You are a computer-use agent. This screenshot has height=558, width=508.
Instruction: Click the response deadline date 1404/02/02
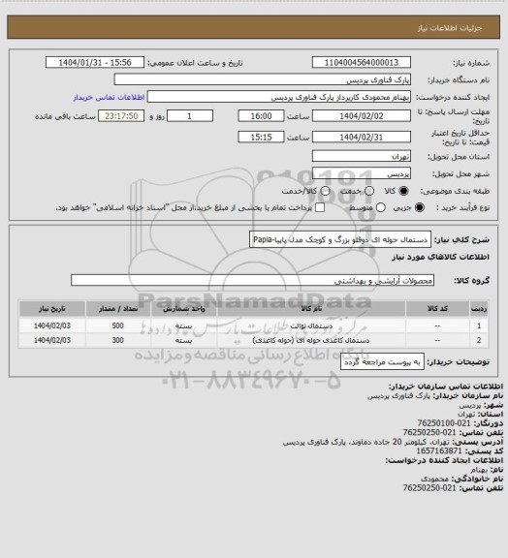click(x=362, y=116)
